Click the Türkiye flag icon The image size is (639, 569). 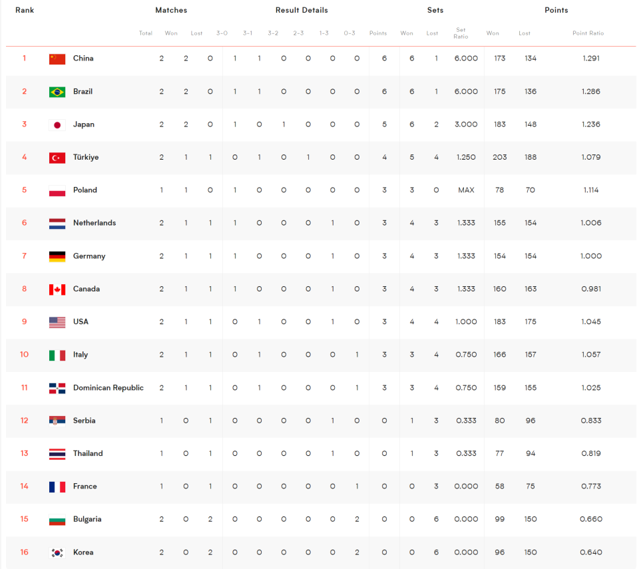coord(57,158)
